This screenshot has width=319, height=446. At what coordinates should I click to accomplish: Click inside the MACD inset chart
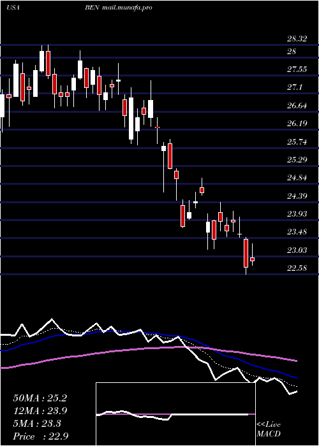(x=175, y=414)
